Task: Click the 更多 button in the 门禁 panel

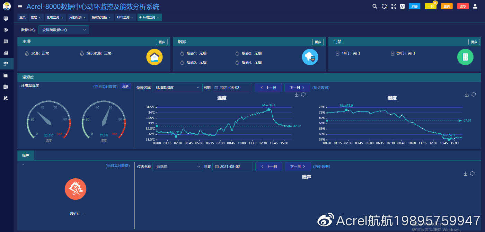Action: pyautogui.click(x=474, y=42)
